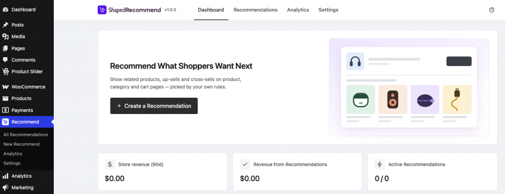The width and height of the screenshot is (505, 194).
Task: Click the v1.0.0 version label
Action: tap(170, 10)
